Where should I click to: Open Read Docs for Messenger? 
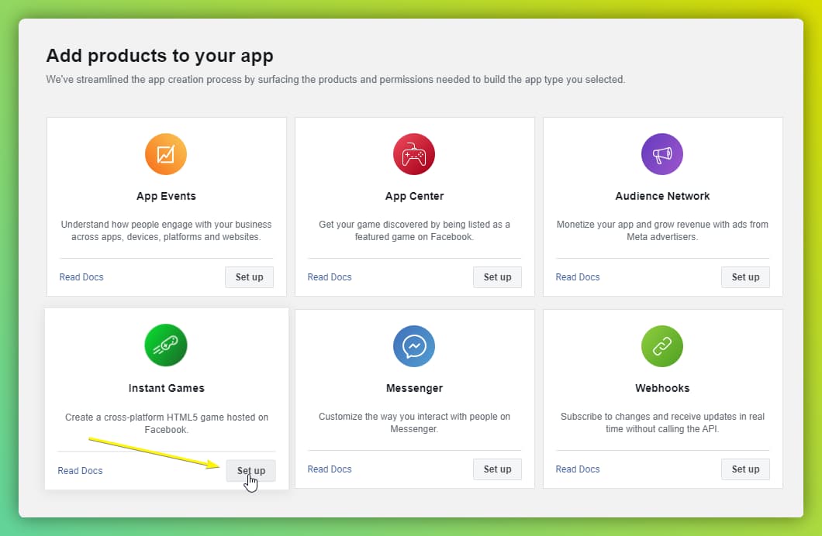pos(330,469)
